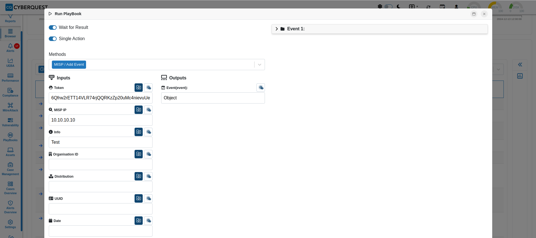Select the MISP / Add Event method tag
The width and height of the screenshot is (536, 238).
click(x=69, y=65)
